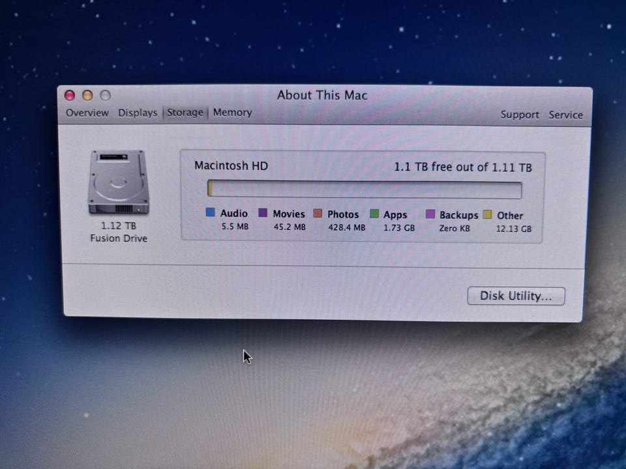Click the red Photos color swatch

pos(318,214)
